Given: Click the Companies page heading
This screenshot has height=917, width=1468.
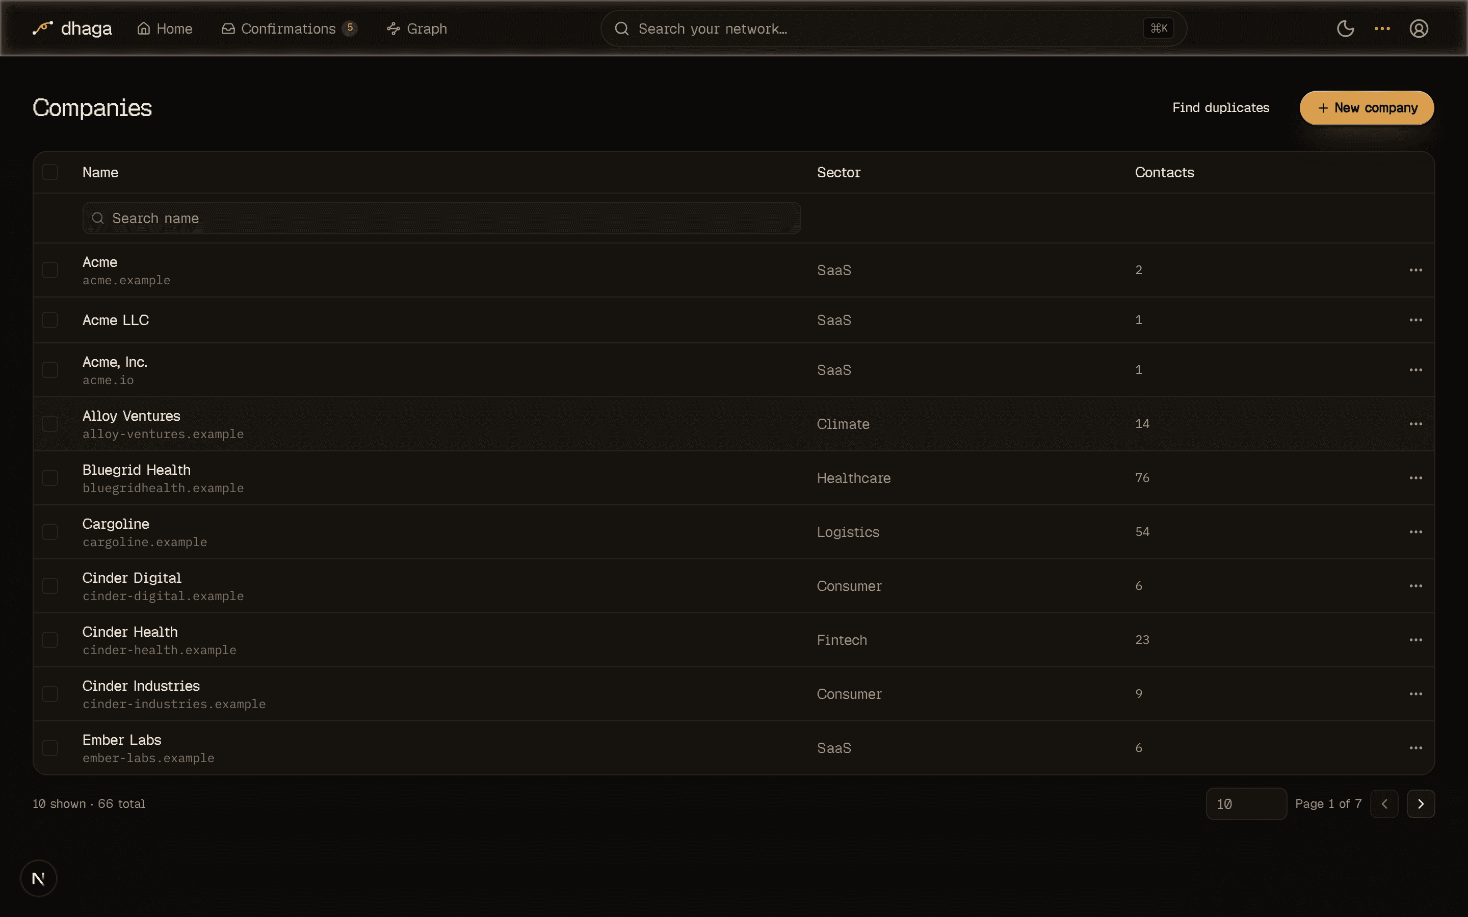Looking at the screenshot, I should 92,108.
